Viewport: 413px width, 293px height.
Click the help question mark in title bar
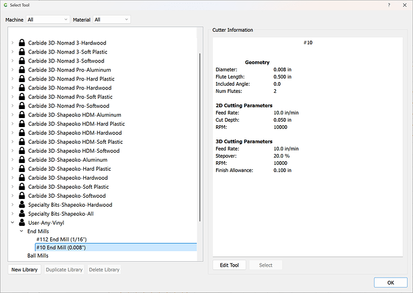[389, 5]
